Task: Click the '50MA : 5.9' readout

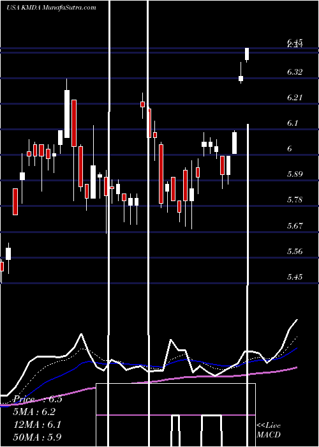Action: coord(37,437)
